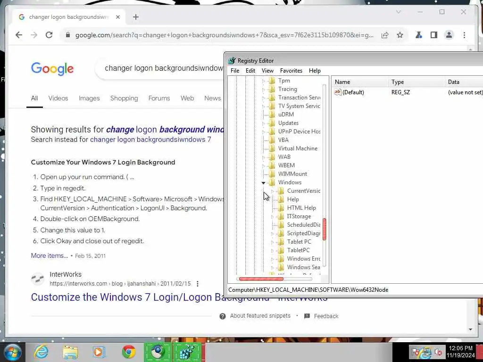Select the Virtual Machine key

[298, 148]
